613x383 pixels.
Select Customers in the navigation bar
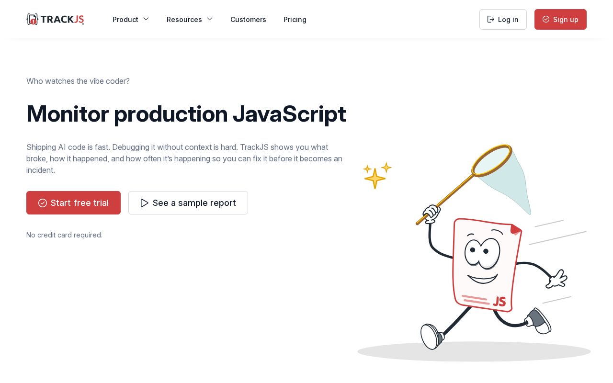(x=248, y=20)
